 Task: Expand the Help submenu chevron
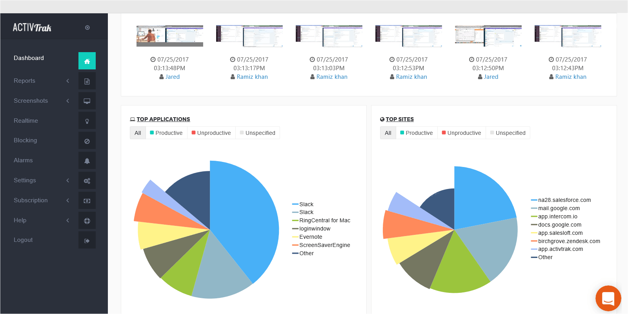click(67, 220)
